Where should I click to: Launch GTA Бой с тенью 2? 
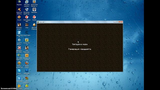[19, 26]
